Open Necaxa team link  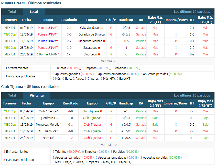coord(48,138)
